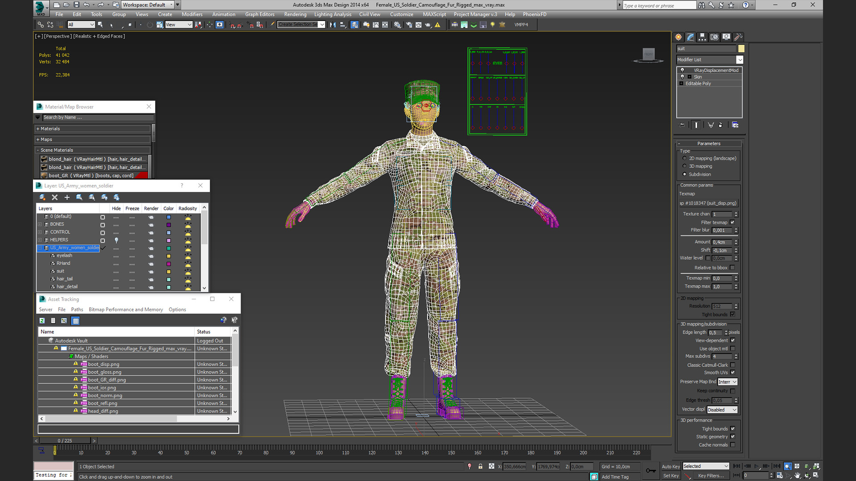This screenshot has height=481, width=856.
Task: Select Subdivision type radio button
Action: tap(684, 174)
